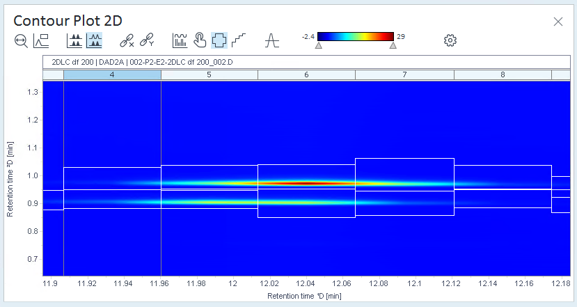Select cut number 6 header
Viewport: 577px width, 307px height.
pos(306,74)
